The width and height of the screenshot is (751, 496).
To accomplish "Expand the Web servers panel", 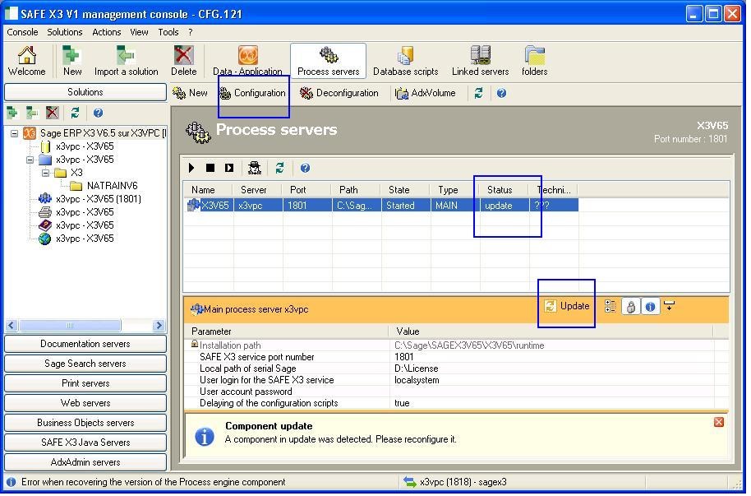I will pos(85,403).
